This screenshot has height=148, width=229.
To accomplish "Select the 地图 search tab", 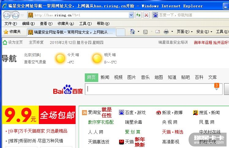I will (x=159, y=77).
